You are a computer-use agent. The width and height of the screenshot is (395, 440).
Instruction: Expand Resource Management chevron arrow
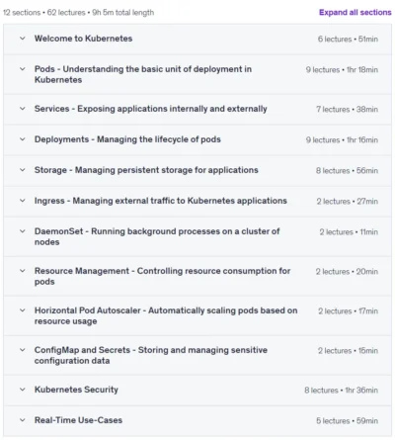23,271
